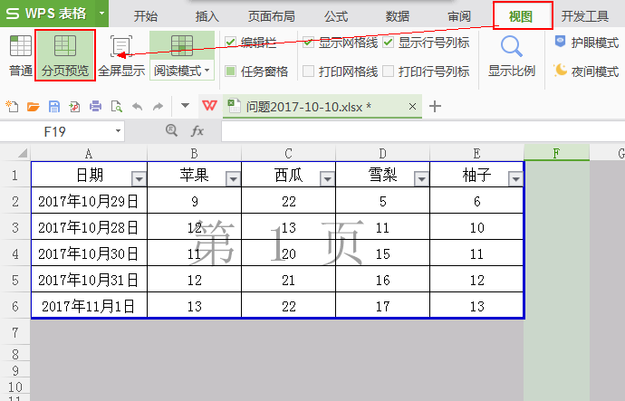Image resolution: width=625 pixels, height=401 pixels.
Task: Undo the last action
Action: point(137,106)
